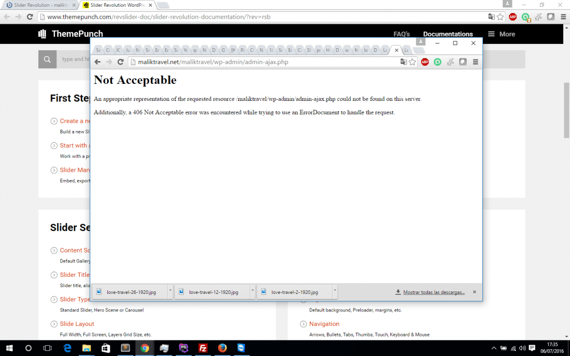
Task: Open the 'Navigation' documentation link
Action: point(324,324)
